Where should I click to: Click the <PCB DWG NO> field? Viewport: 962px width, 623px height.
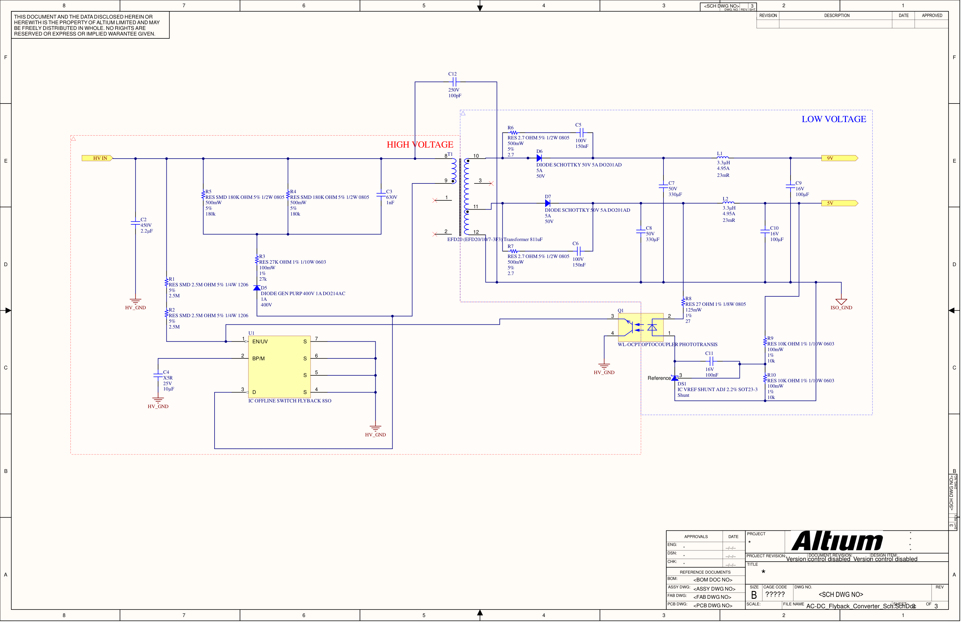coord(713,606)
